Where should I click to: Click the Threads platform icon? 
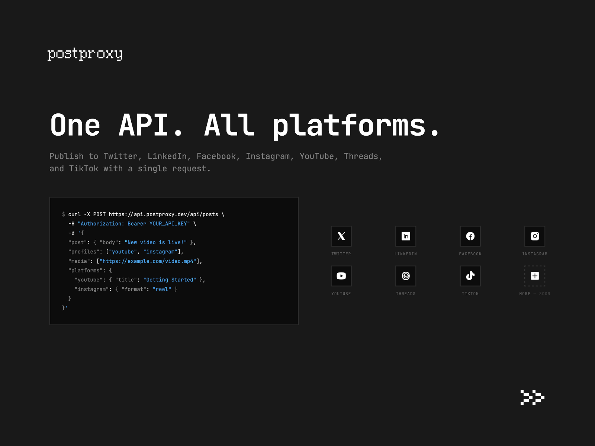pos(406,276)
